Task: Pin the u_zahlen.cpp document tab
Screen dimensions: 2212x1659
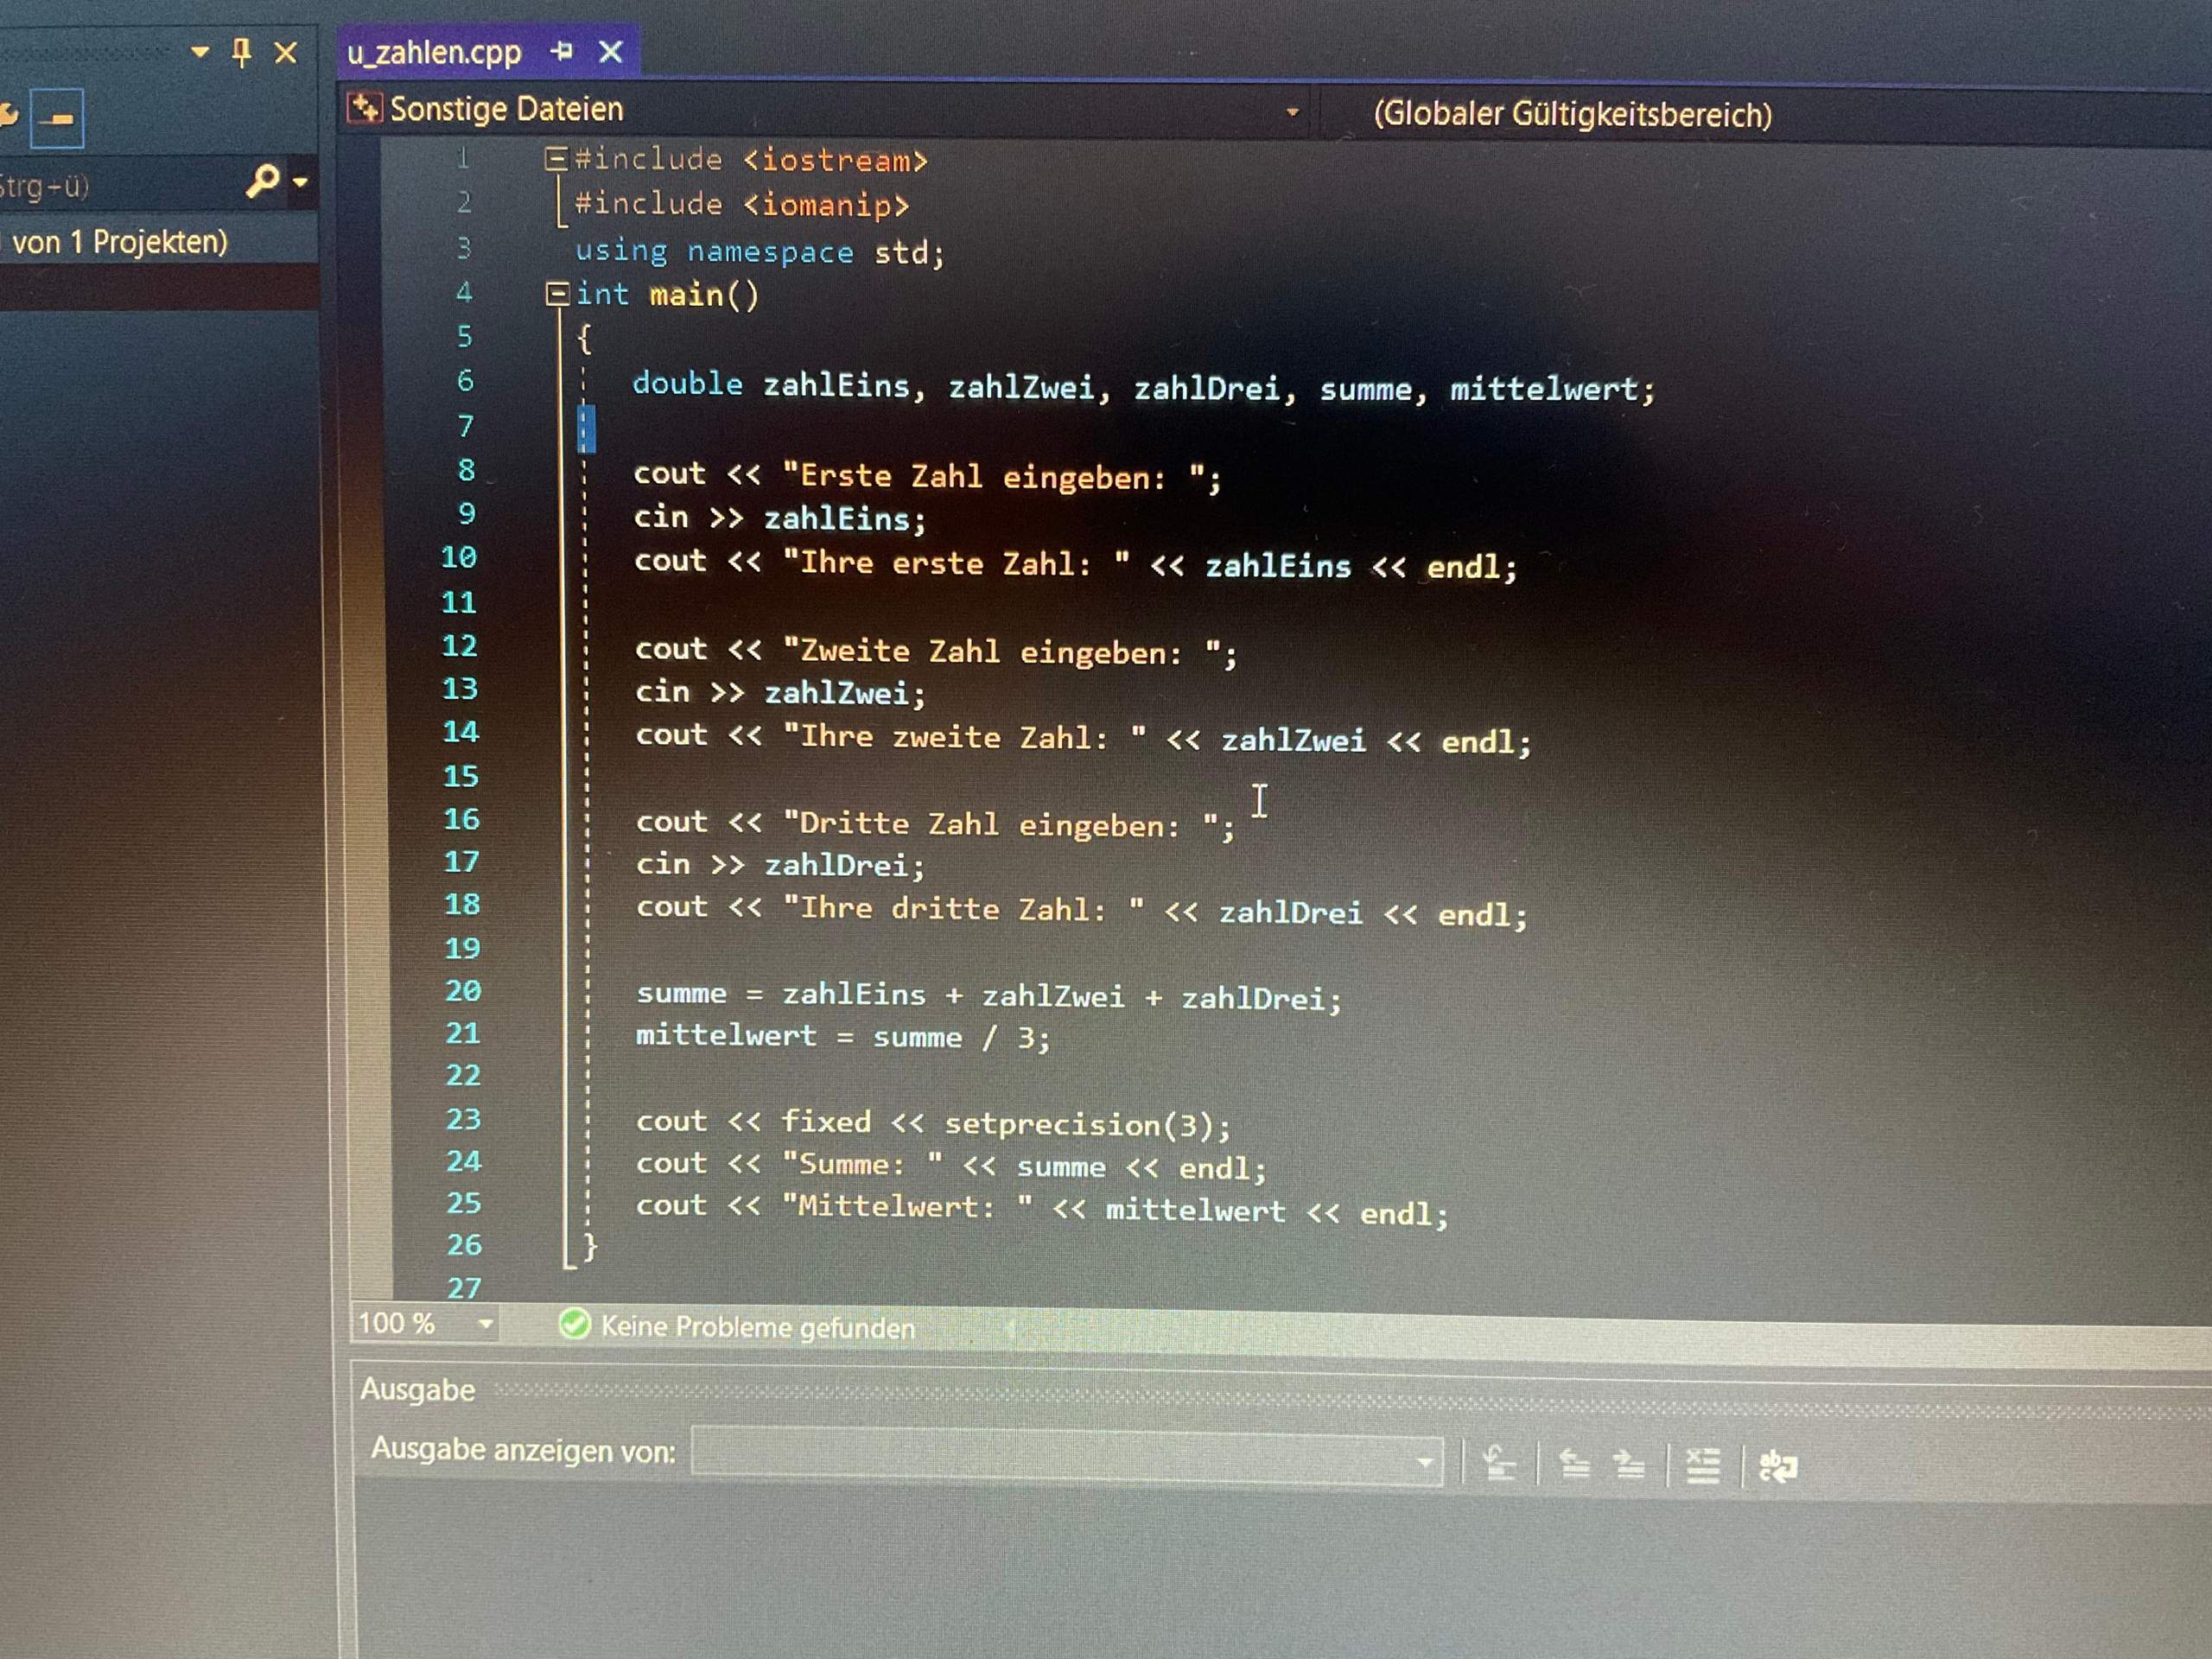Action: 563,53
